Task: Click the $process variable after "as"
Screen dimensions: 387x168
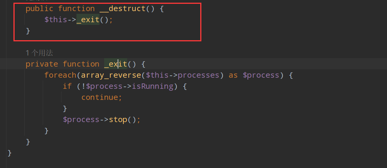Action: [x=261, y=75]
